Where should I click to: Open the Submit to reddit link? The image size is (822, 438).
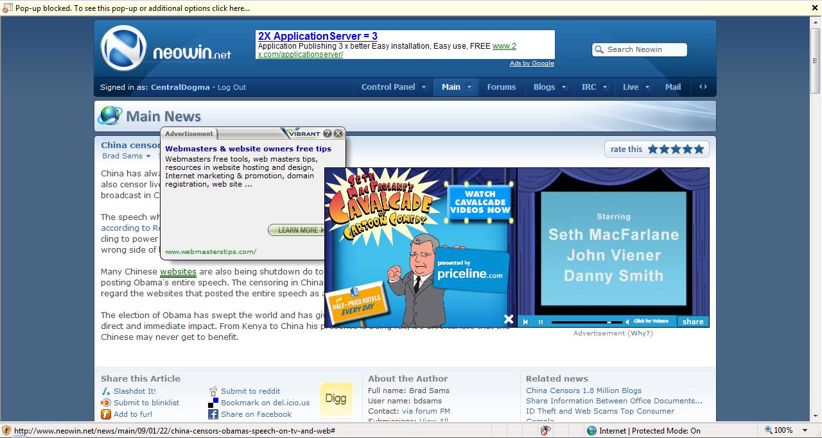[250, 391]
